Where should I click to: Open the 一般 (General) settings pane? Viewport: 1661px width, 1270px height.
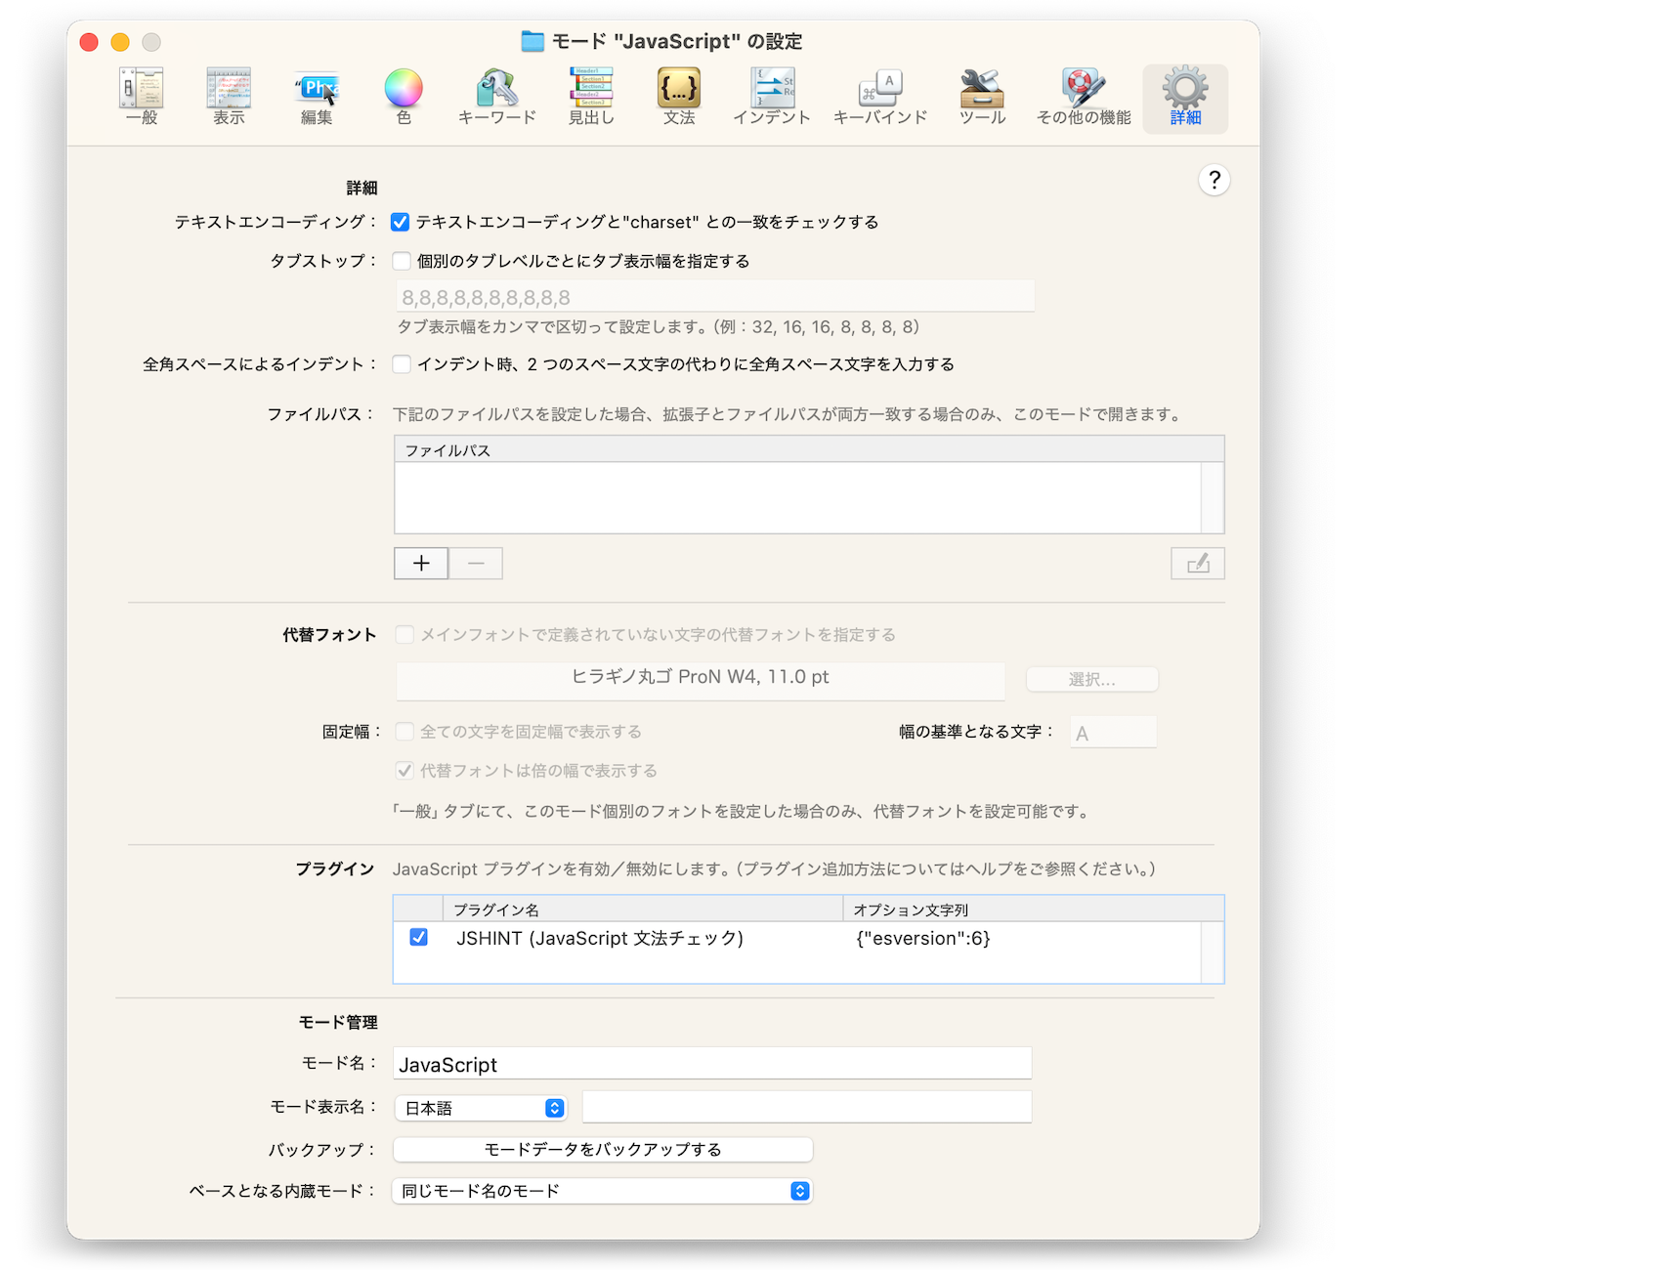[142, 98]
